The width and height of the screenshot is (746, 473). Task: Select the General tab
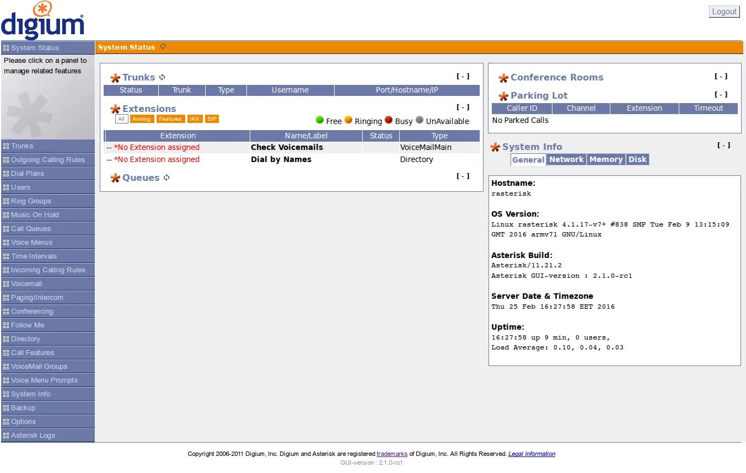(528, 160)
